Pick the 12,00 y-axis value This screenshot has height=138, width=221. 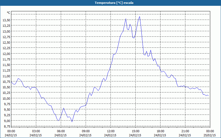click(6, 54)
